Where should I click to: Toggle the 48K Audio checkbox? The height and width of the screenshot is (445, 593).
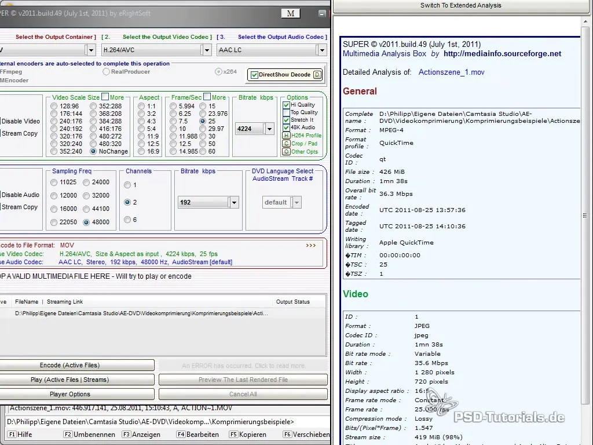(286, 127)
